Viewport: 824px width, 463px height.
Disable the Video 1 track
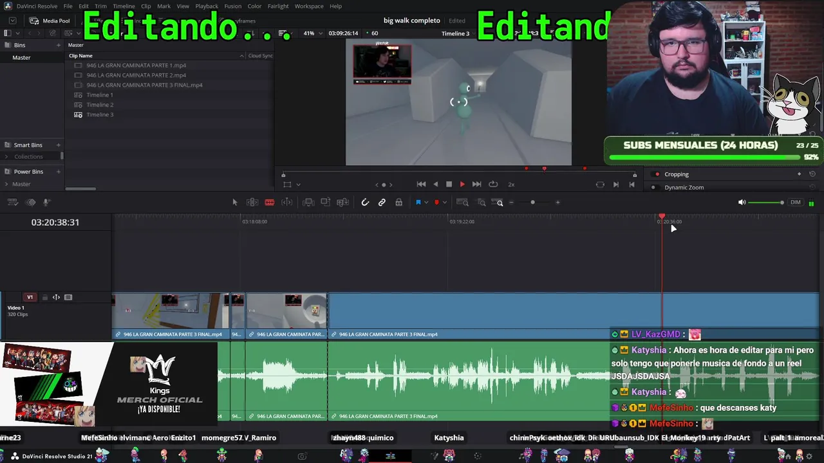click(x=68, y=298)
